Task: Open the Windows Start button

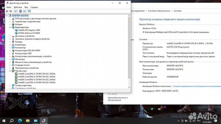Action: 4,121
